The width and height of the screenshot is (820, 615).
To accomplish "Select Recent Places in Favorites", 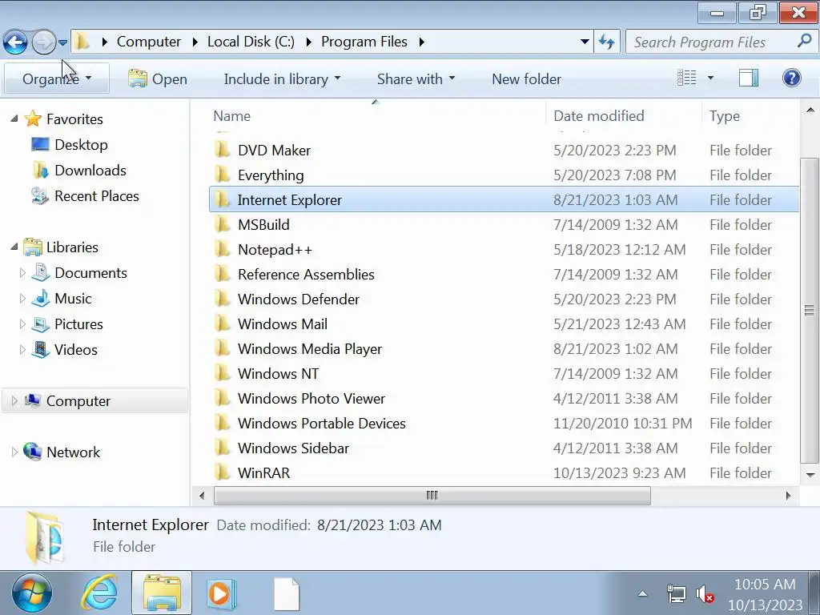I will click(x=96, y=196).
